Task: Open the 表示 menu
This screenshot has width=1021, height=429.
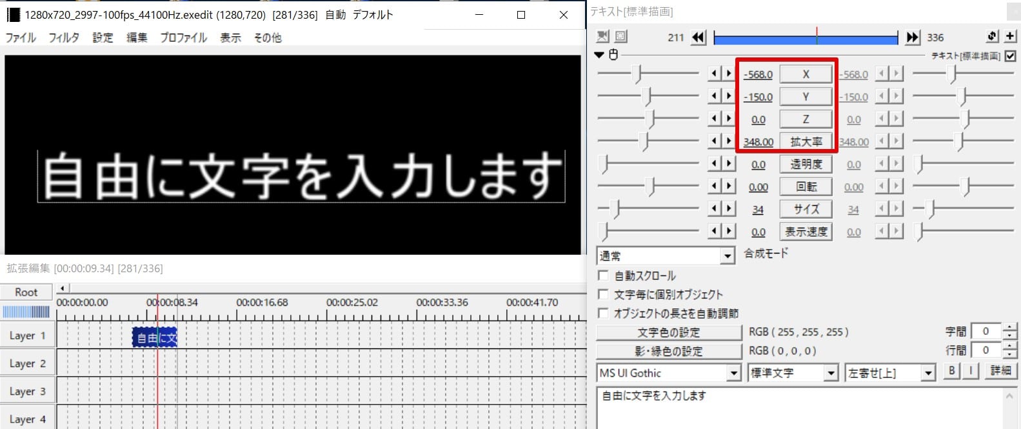Action: tap(230, 37)
